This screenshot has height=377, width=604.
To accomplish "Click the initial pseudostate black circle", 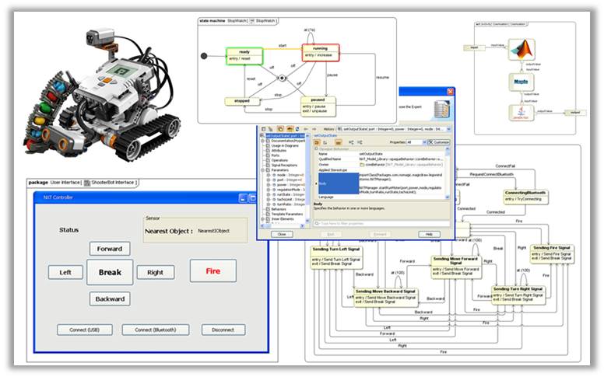I will pyautogui.click(x=204, y=56).
